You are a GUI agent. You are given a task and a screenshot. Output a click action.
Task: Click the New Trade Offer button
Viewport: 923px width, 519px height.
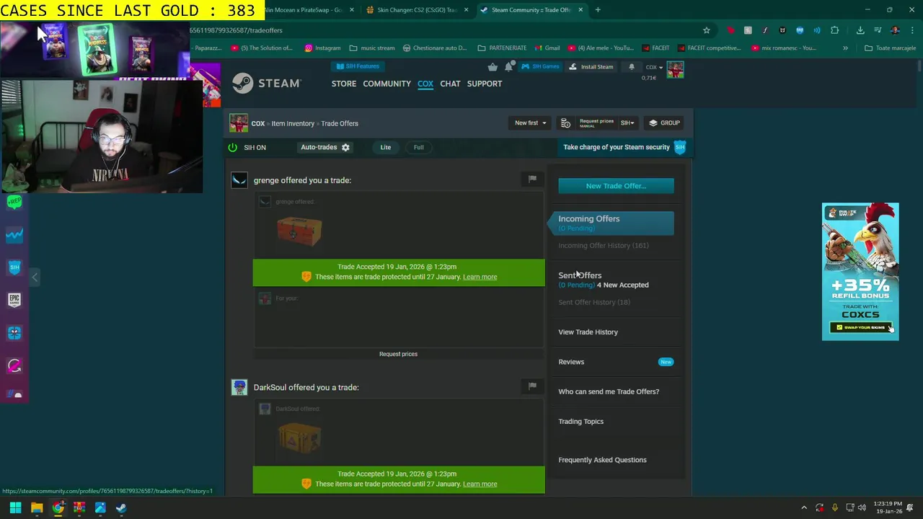tap(616, 186)
